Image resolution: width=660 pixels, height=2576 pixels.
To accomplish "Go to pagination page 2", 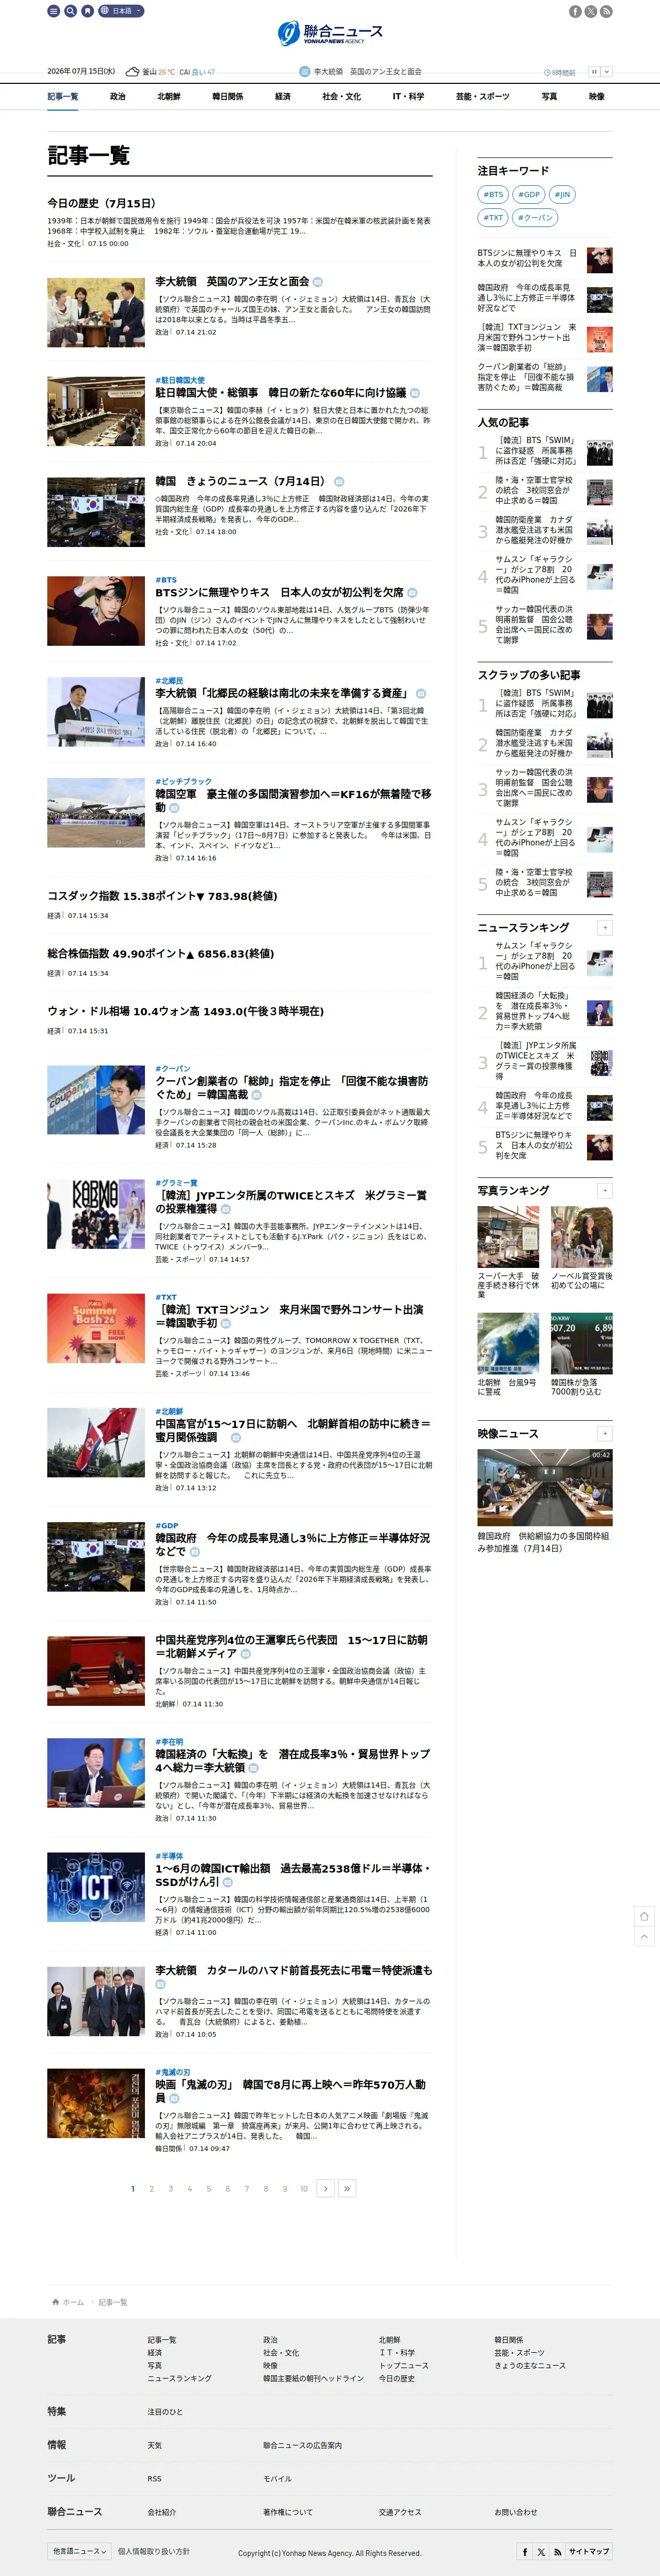I will 152,2189.
